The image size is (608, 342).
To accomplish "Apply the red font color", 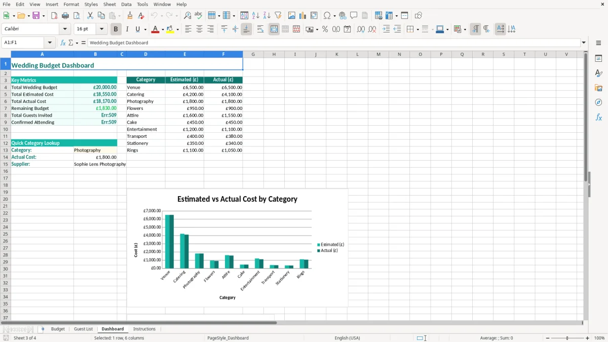I will pos(155,29).
